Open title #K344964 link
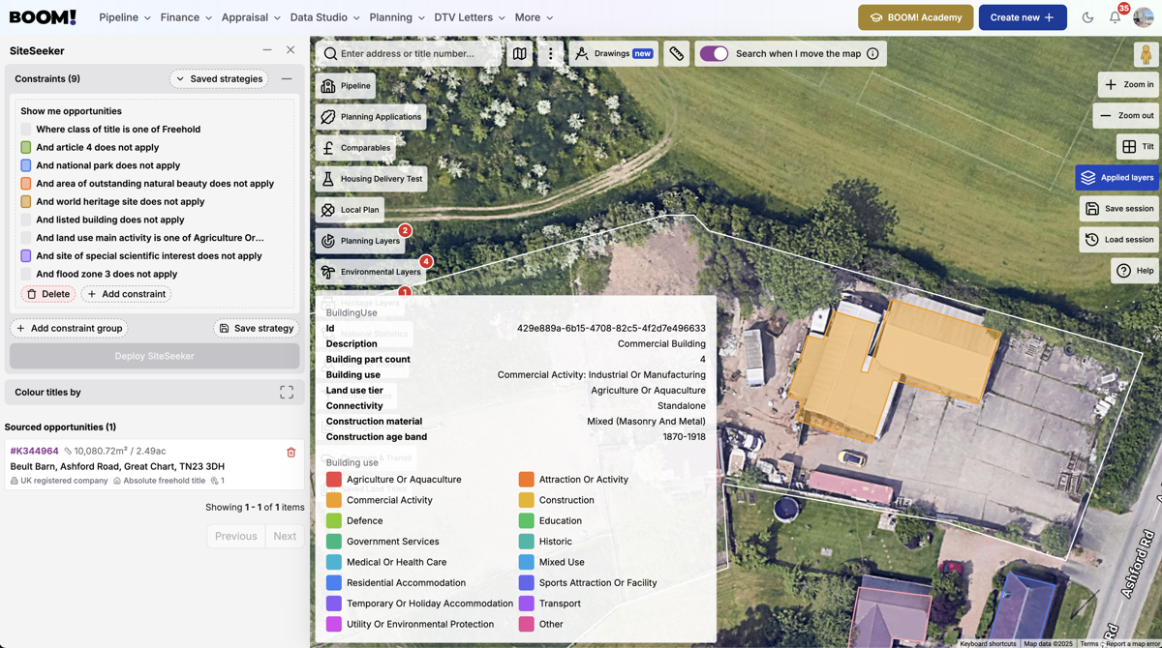The width and height of the screenshot is (1162, 648). coord(34,452)
